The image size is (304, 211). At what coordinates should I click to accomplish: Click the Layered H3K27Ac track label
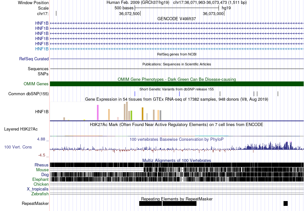tap(21, 129)
